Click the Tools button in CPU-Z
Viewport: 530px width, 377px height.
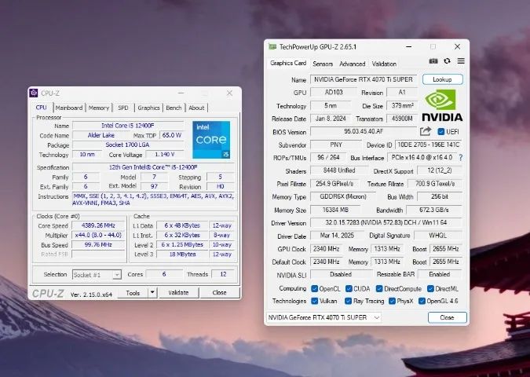click(x=133, y=293)
